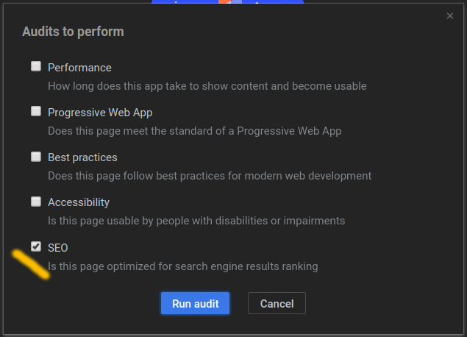Click the yellow highlight mark near SEO

click(31, 265)
